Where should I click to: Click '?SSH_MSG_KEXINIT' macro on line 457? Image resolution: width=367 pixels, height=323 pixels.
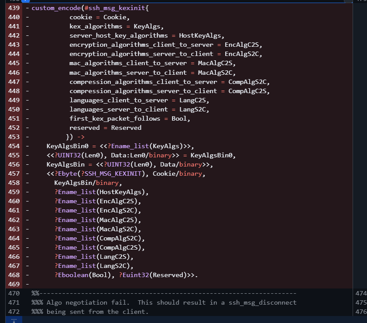tap(111, 174)
